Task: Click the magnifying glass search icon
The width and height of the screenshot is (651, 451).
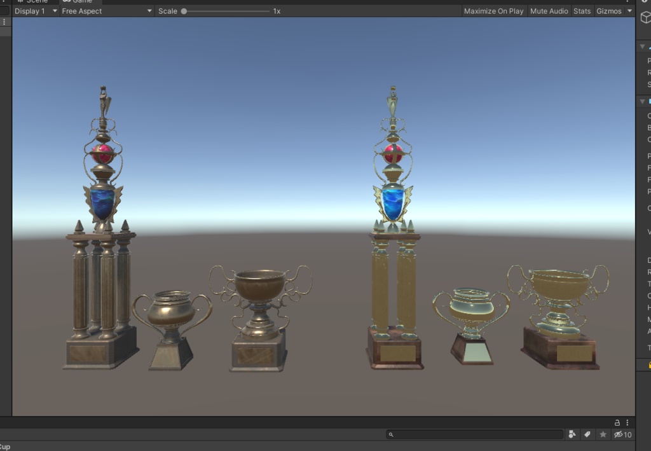Action: click(392, 434)
